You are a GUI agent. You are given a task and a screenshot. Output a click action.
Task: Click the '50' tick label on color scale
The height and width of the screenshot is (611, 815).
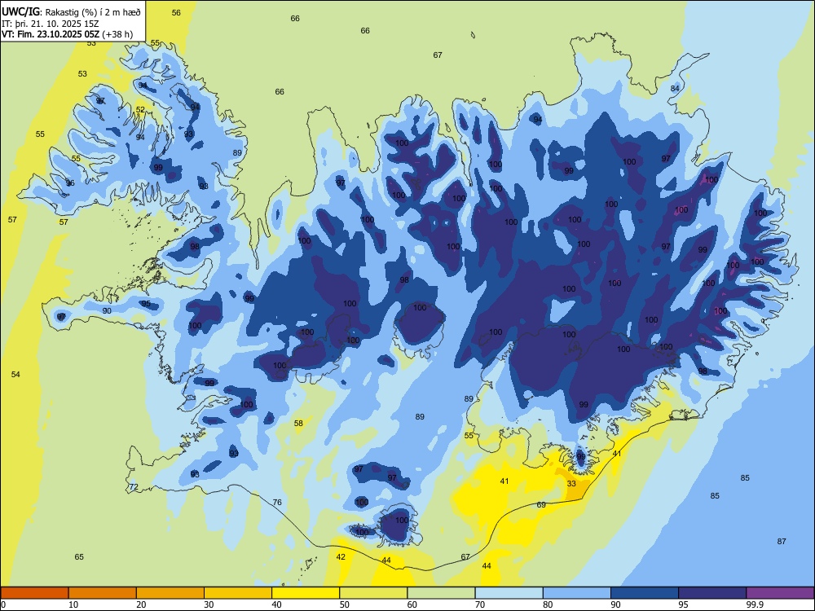(x=345, y=604)
